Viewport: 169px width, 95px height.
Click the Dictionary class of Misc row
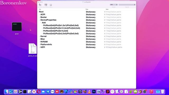tap(91, 39)
